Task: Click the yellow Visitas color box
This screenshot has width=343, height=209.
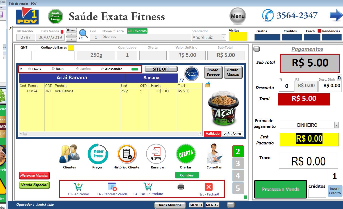Action: 238,37
